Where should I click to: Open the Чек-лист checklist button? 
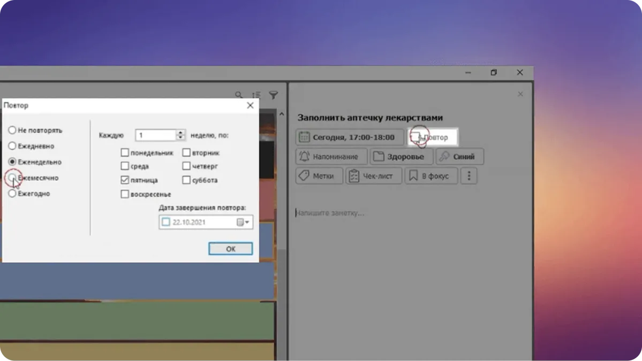pos(374,176)
